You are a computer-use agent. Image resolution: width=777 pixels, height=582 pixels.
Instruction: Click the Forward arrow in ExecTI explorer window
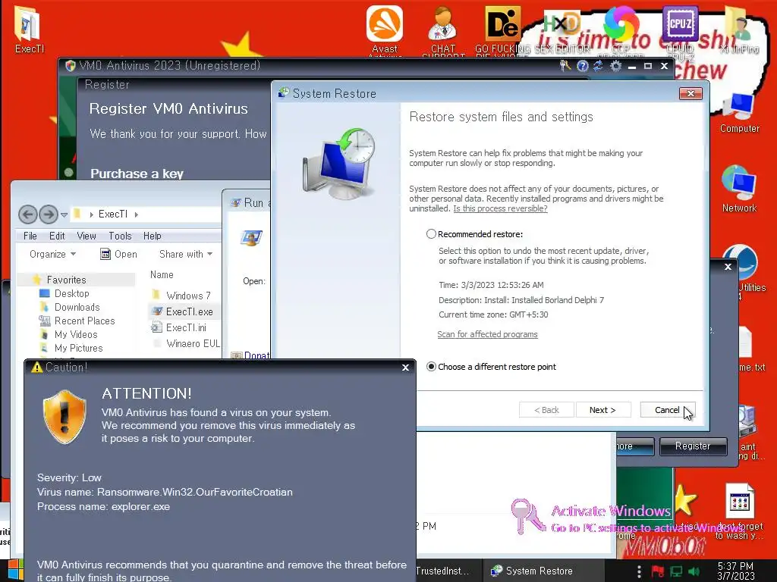(x=48, y=214)
